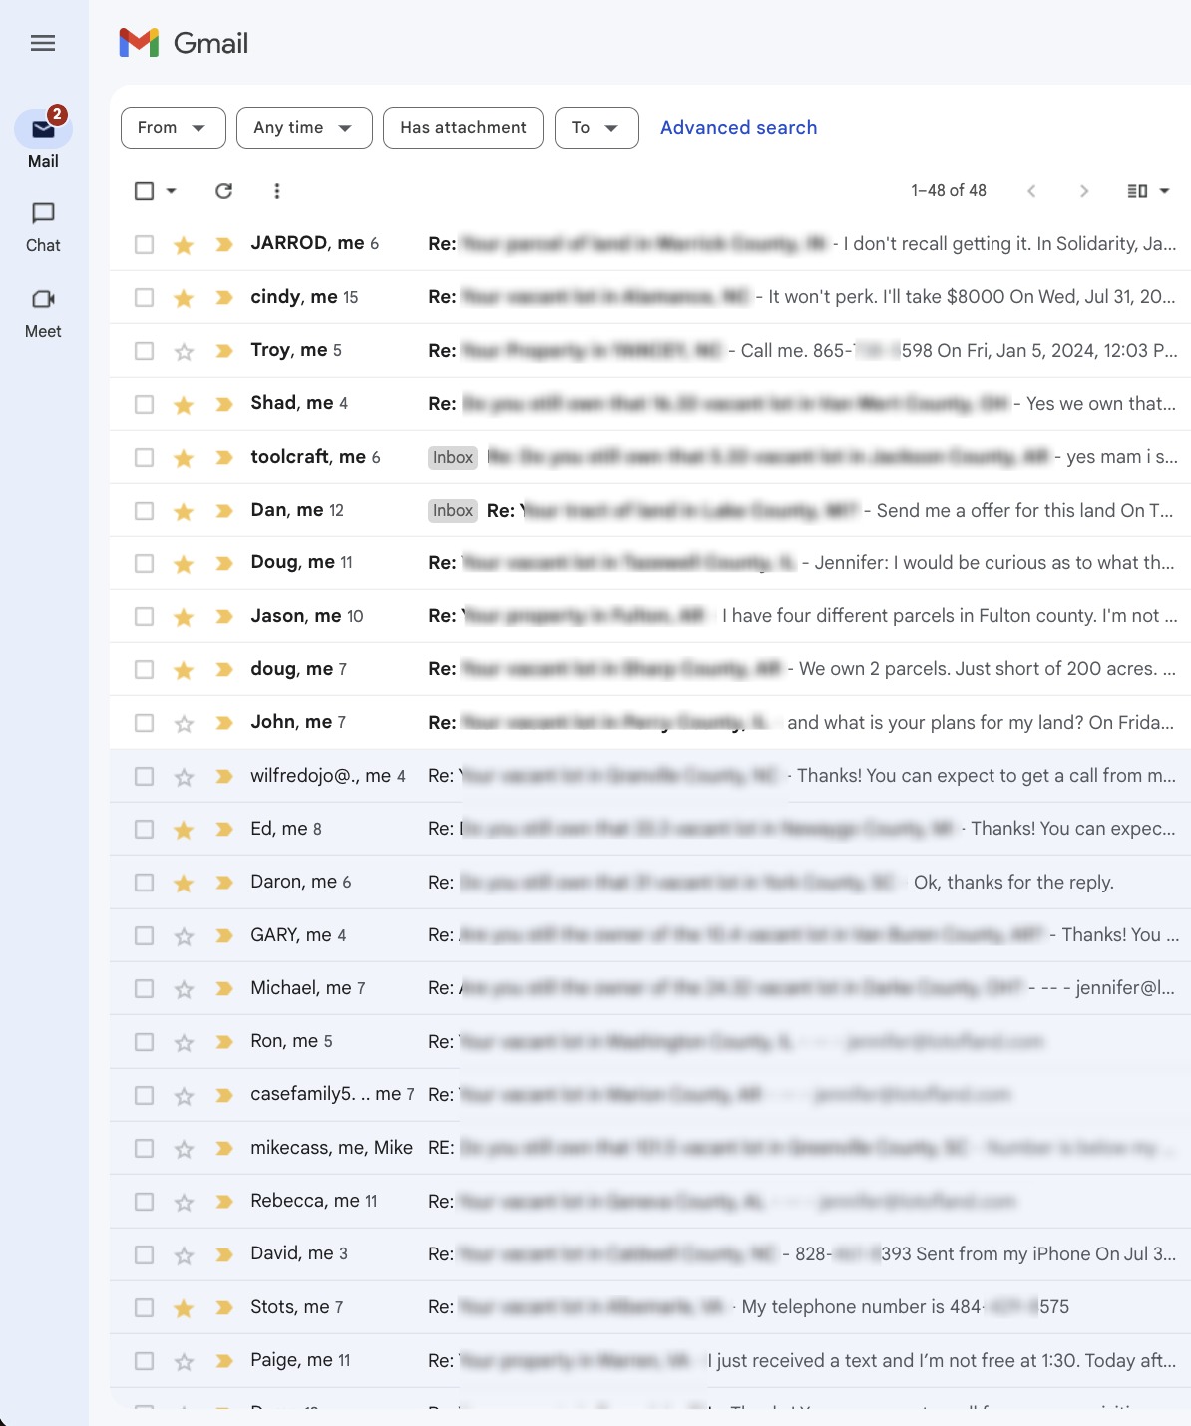This screenshot has width=1191, height=1426.
Task: Tick the select-all checkbox in the toolbar
Action: [x=145, y=190]
